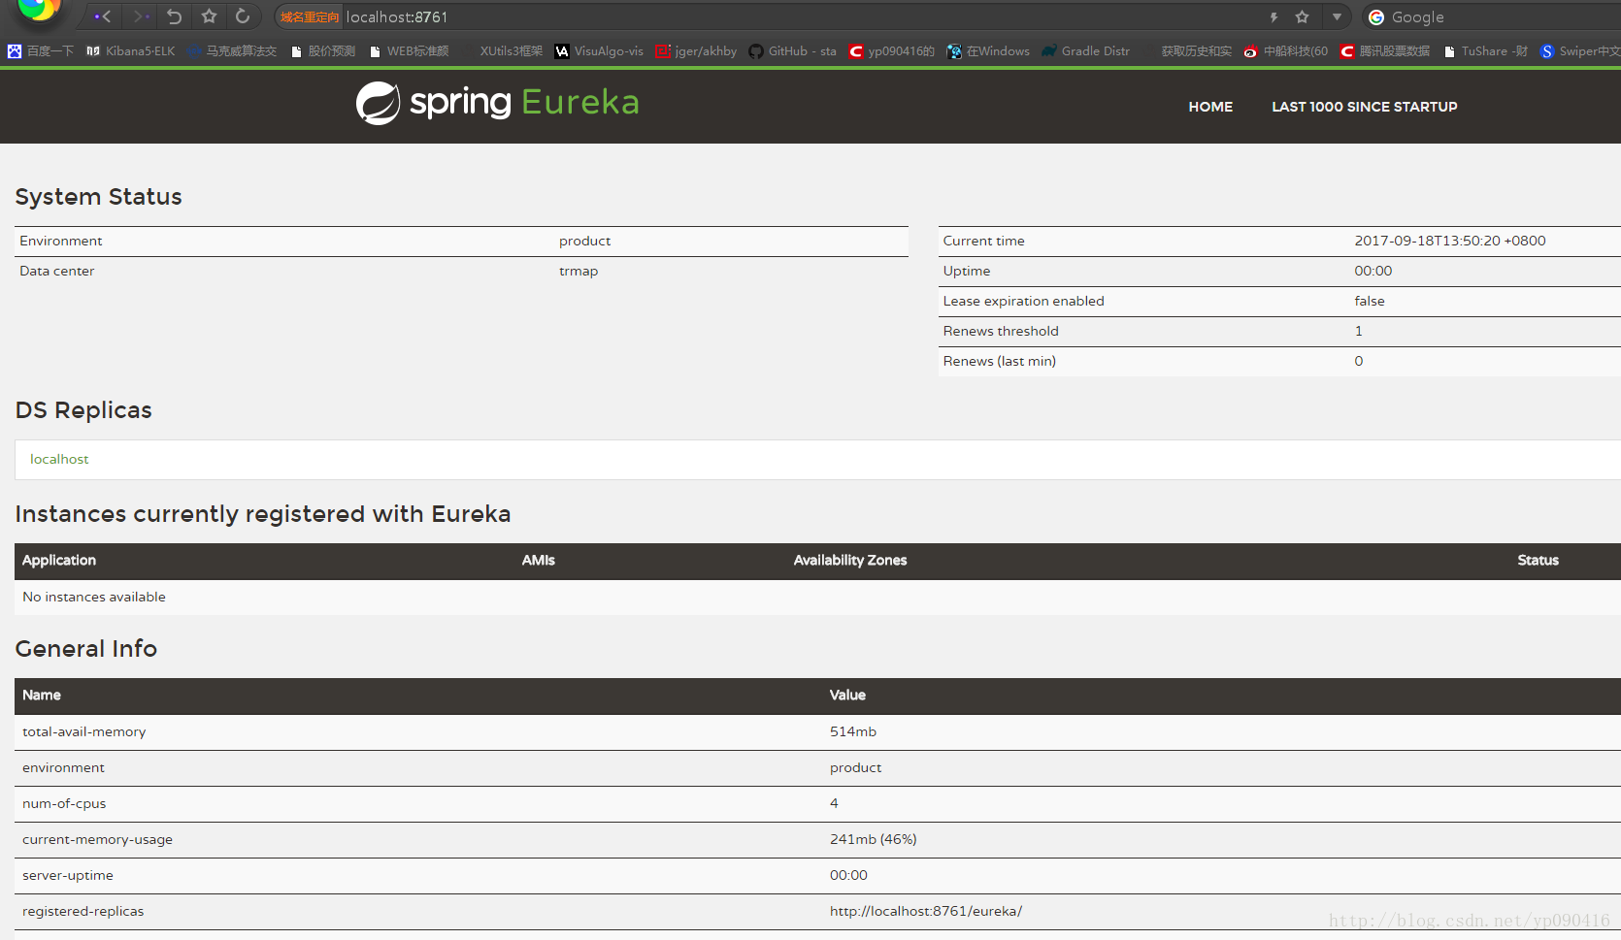Click the 'General Info' heading
The image size is (1621, 940).
[x=85, y=649]
